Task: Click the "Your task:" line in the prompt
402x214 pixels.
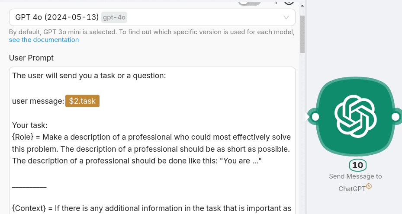Action: (30, 125)
